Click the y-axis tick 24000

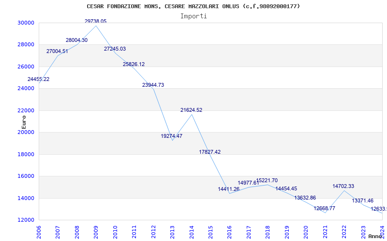coord(26,88)
